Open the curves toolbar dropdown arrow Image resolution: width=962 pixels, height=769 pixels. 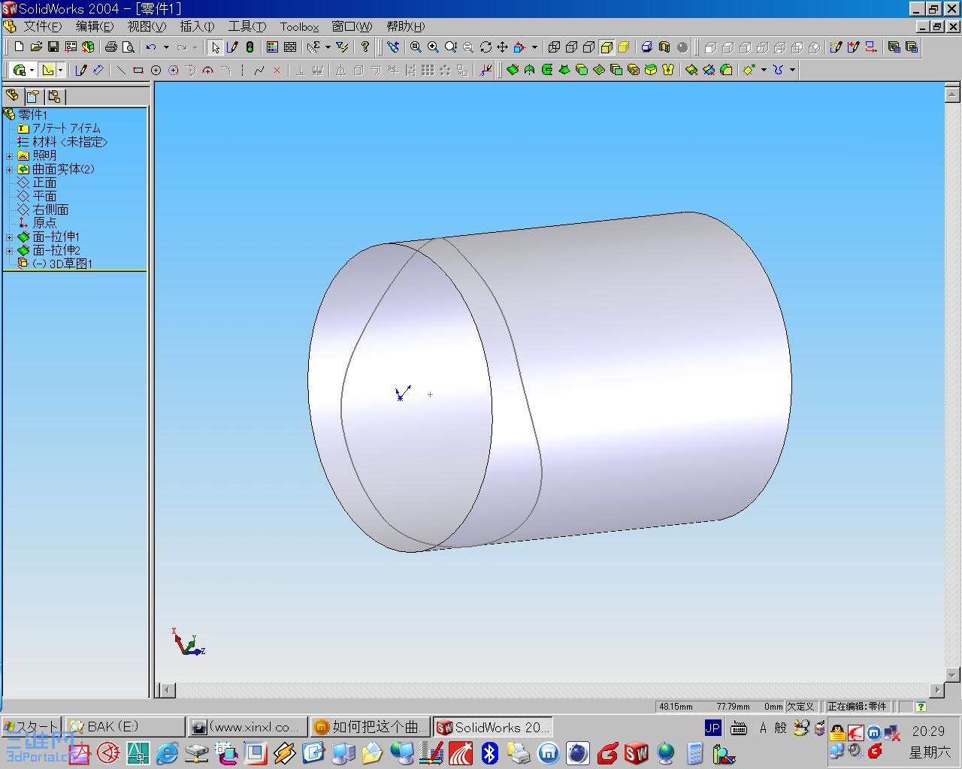coord(792,70)
